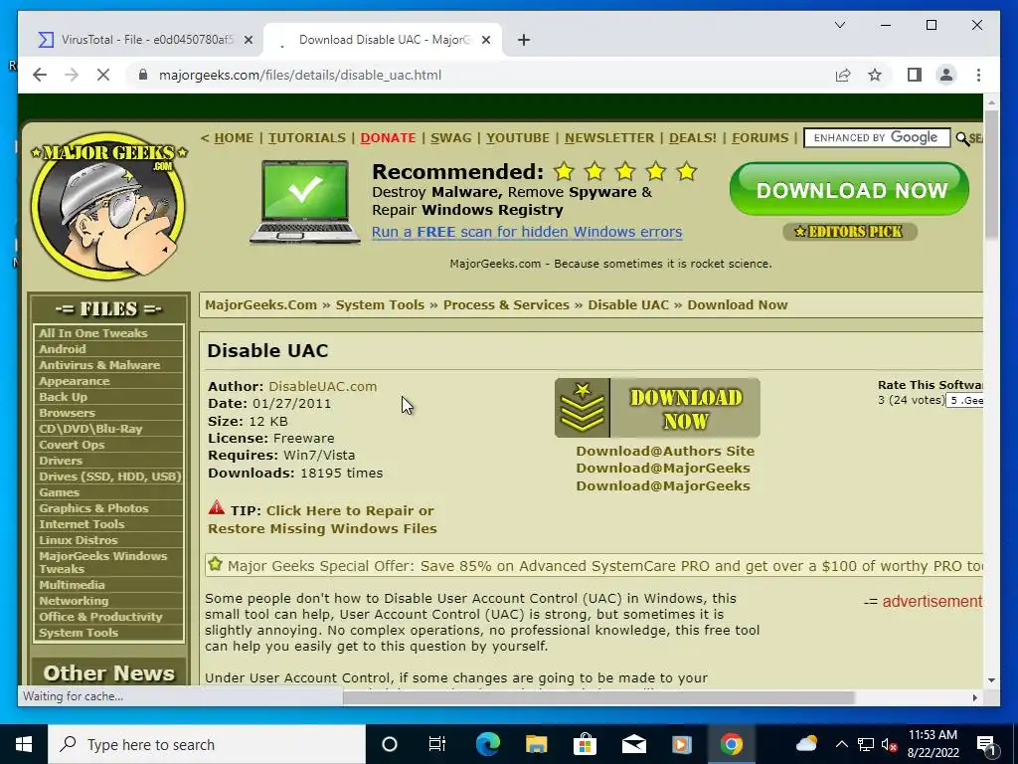Click the browser back arrow
Viewport: 1018px width, 764px height.
tap(40, 75)
